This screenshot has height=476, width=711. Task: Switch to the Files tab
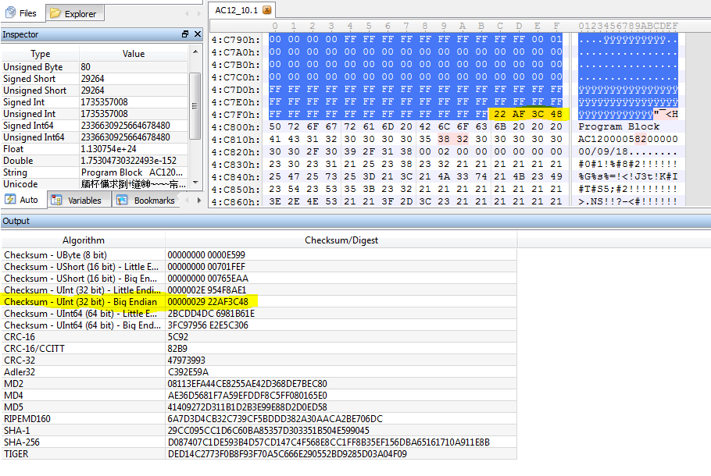(22, 13)
